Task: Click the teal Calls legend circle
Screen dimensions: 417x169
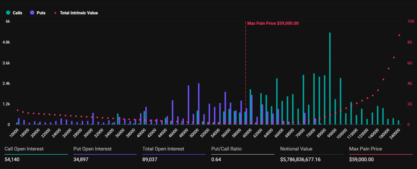Action: pos(8,13)
